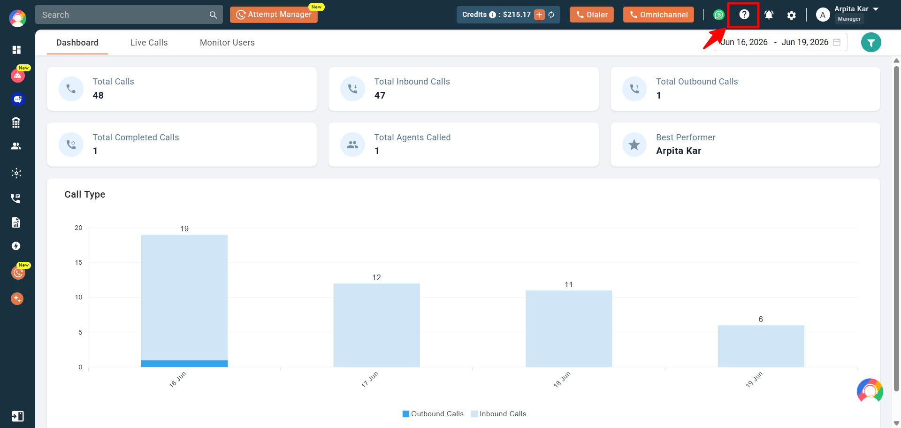
Task: Click the green status circle icon
Action: click(x=718, y=15)
